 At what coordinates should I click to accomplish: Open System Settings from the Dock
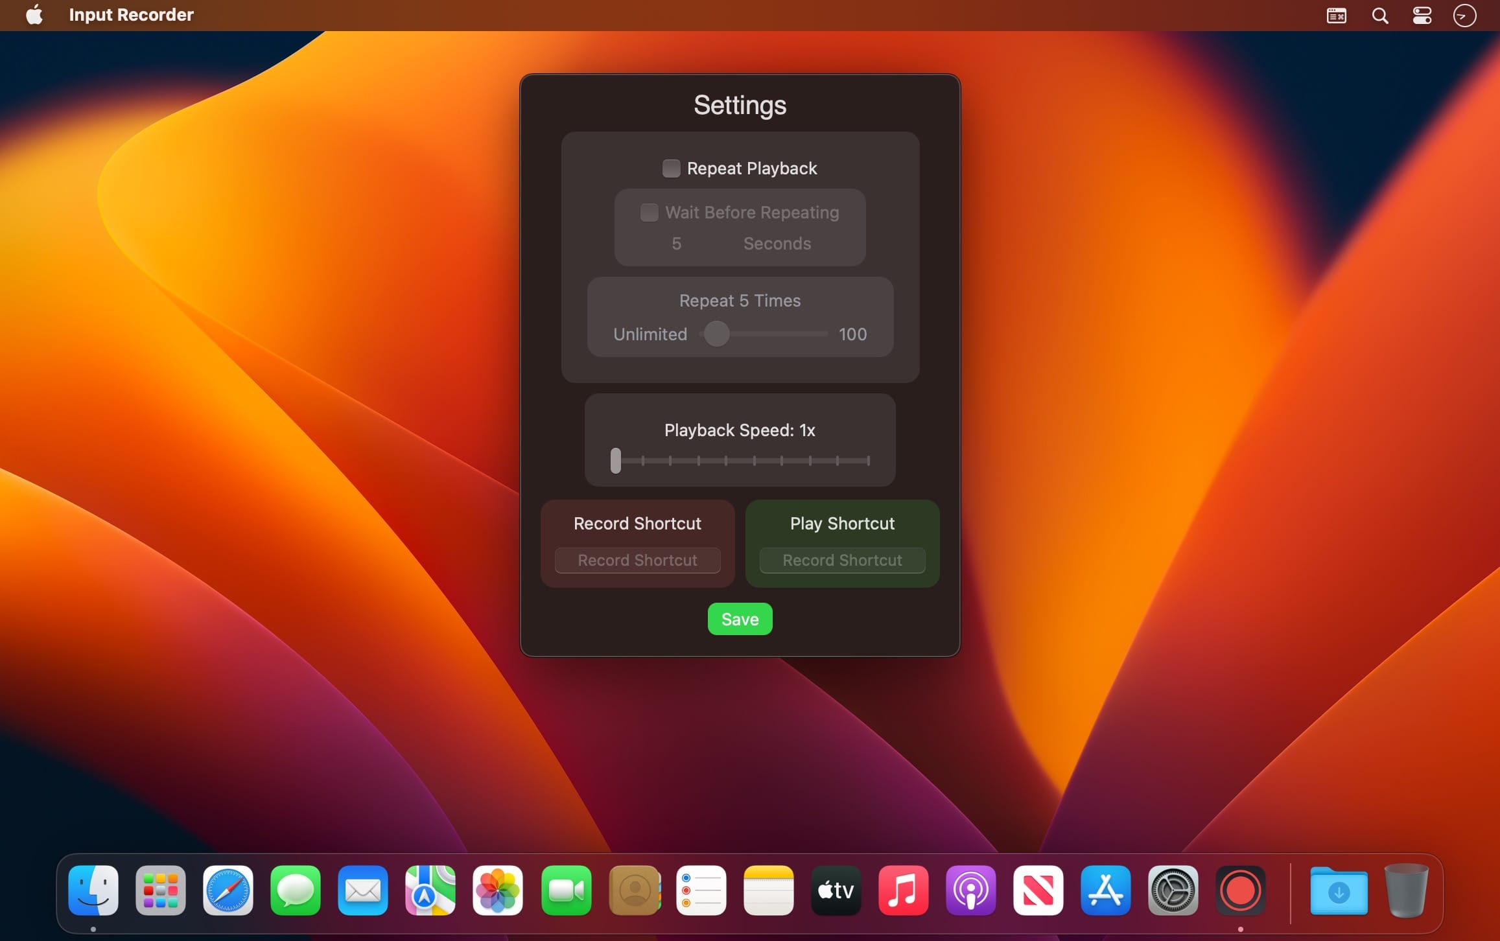(1173, 890)
